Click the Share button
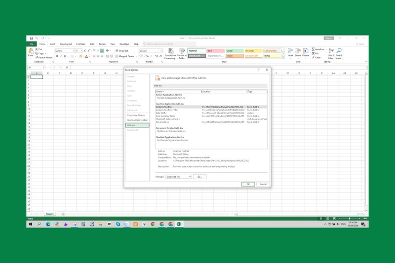The width and height of the screenshot is (395, 263). [x=360, y=44]
